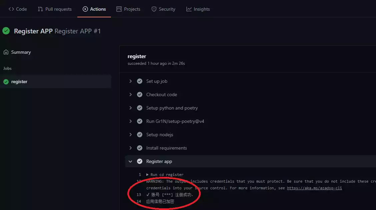This screenshot has height=210, width=376.
Task: Click the log text '应用信息已加密'
Action: 160,201
